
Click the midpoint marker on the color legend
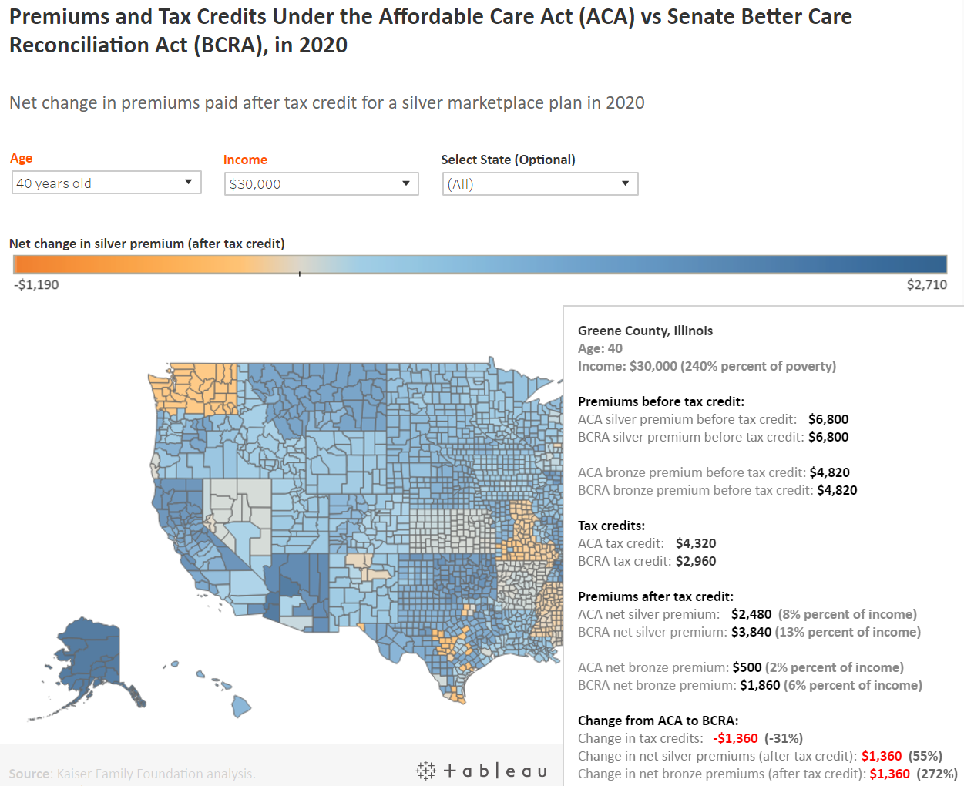299,271
